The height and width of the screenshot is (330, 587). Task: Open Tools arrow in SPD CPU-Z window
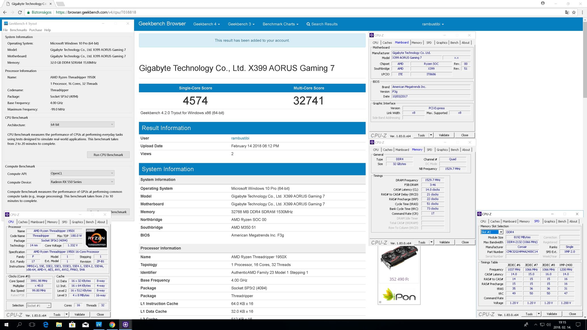pos(539,314)
